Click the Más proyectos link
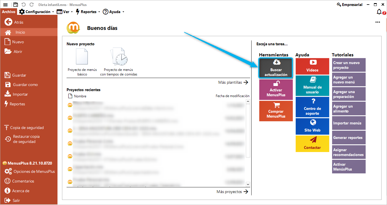 232,192
